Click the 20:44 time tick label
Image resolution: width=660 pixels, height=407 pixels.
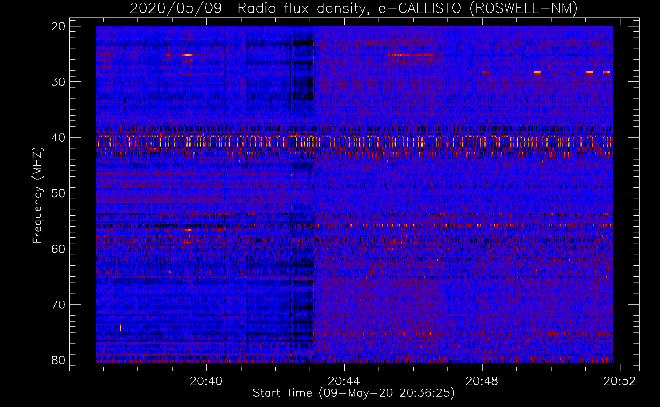coord(344,381)
